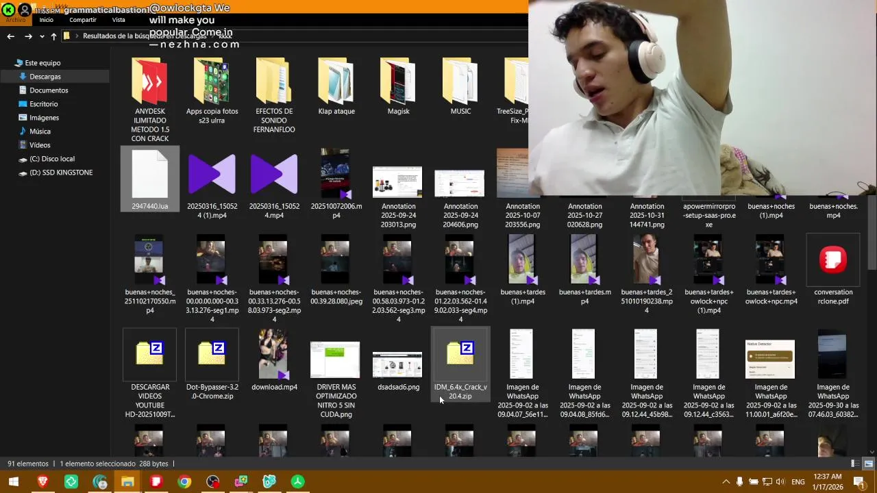Select WhatsApp image 2025-09-02 11.00.01_a6f20e
Image resolution: width=877 pixels, height=493 pixels.
pyautogui.click(x=771, y=379)
